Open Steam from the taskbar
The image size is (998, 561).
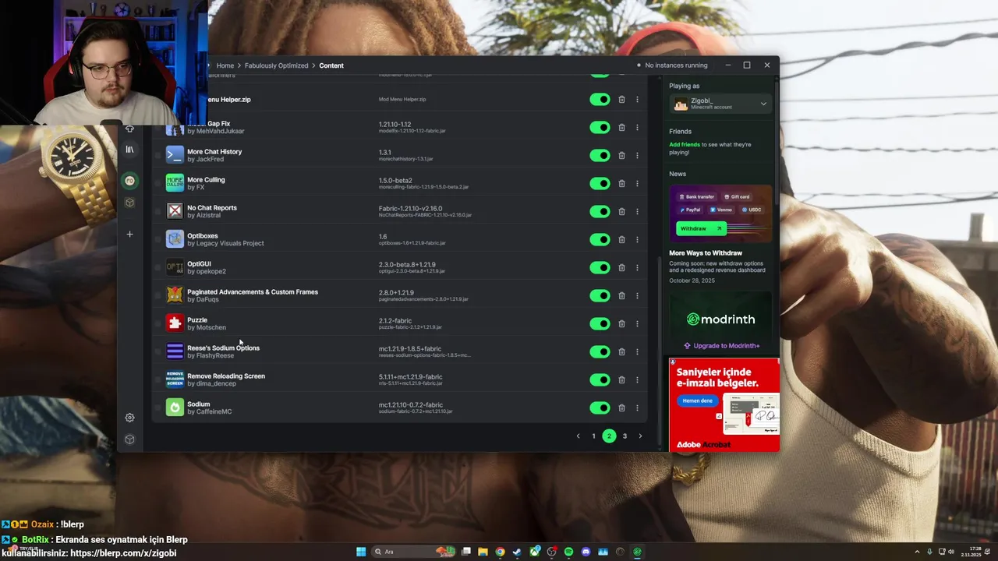(x=517, y=552)
